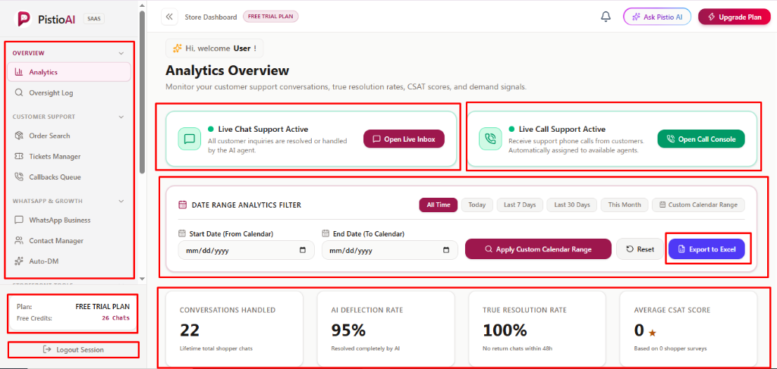The height and width of the screenshot is (369, 777).
Task: Click the WhatsApp Business chat icon
Action: point(19,220)
